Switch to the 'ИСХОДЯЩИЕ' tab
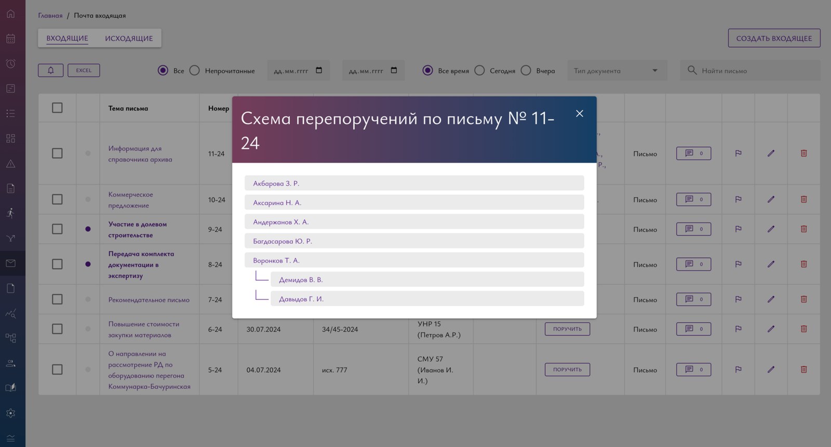This screenshot has width=831, height=447. pyautogui.click(x=129, y=38)
